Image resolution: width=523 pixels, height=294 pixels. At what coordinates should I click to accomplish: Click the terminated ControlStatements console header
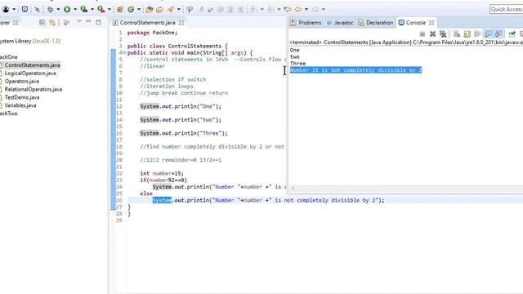click(x=406, y=42)
